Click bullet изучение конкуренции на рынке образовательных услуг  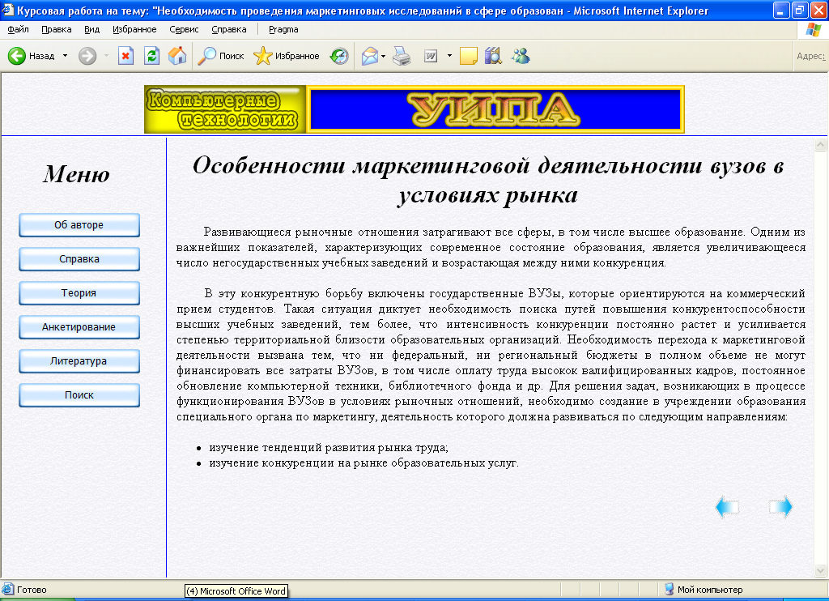pos(363,463)
